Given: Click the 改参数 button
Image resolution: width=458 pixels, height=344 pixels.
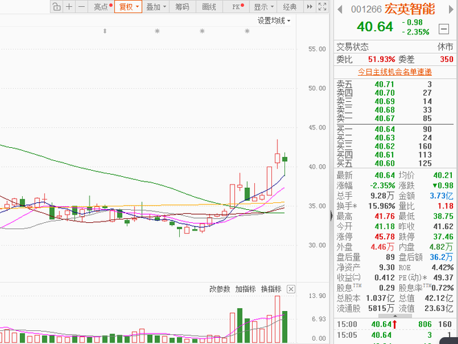Looking at the screenshot, I should (x=220, y=289).
